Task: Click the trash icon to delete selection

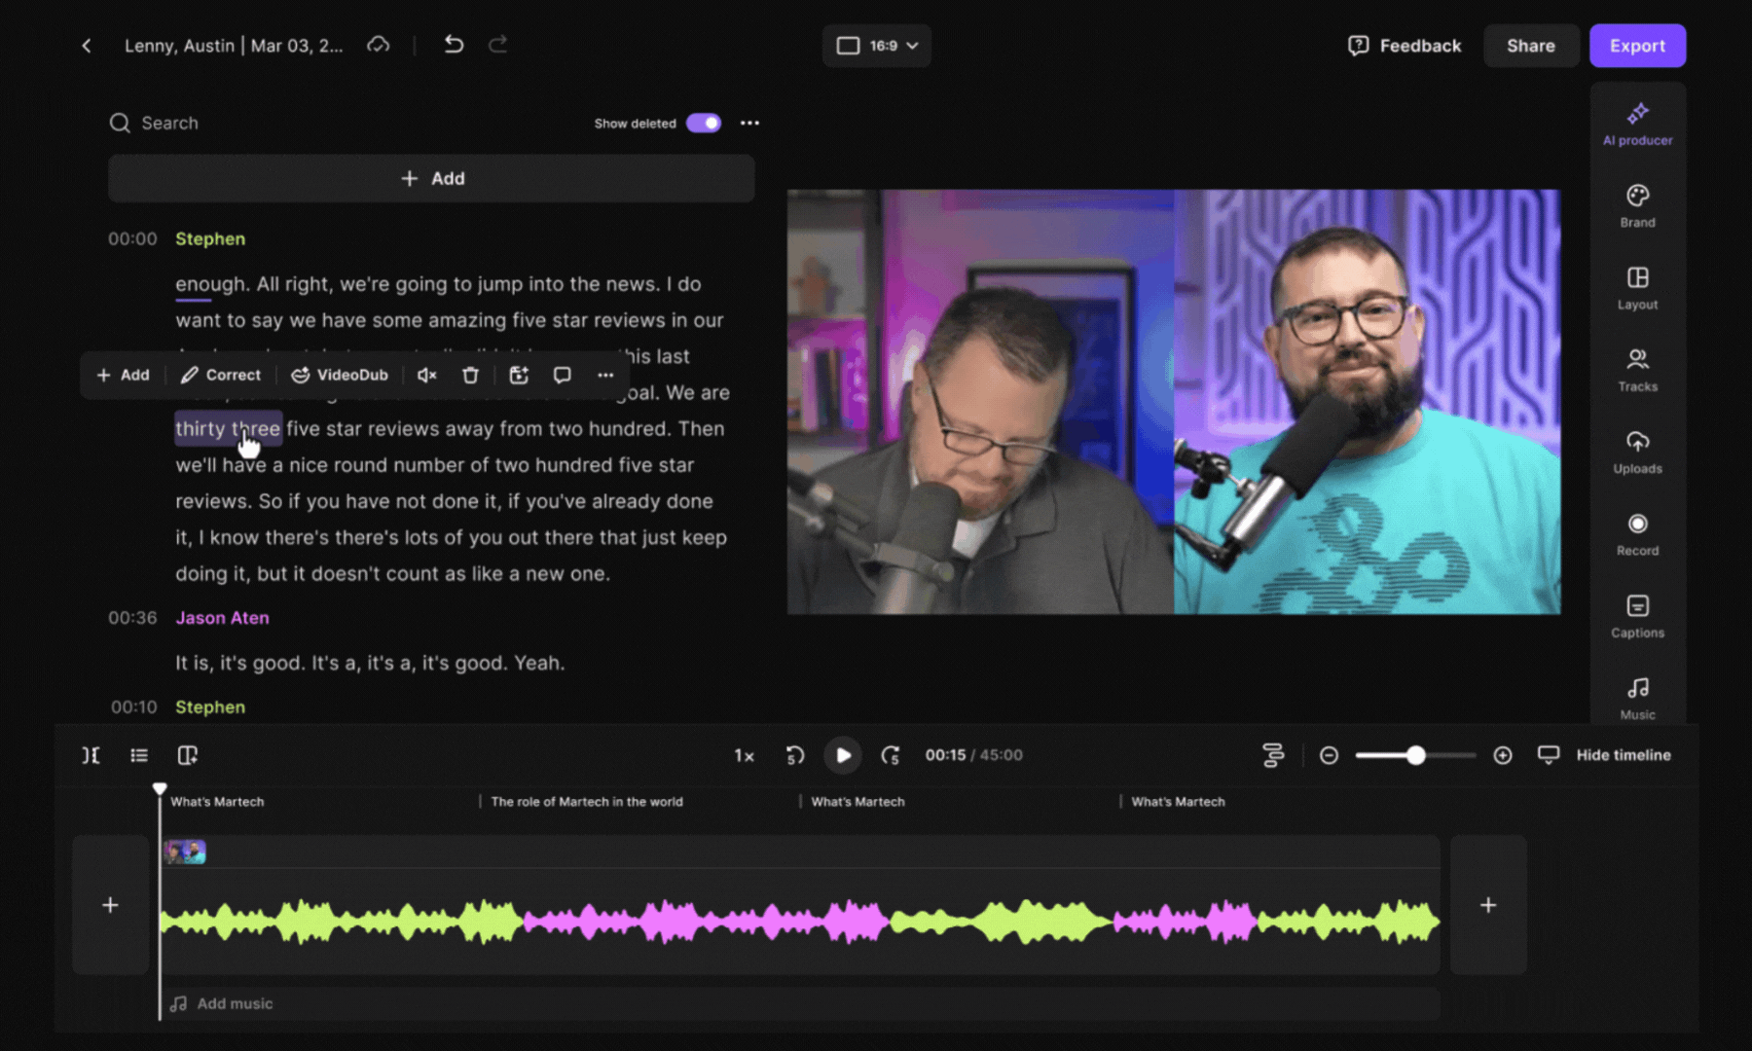Action: click(470, 376)
